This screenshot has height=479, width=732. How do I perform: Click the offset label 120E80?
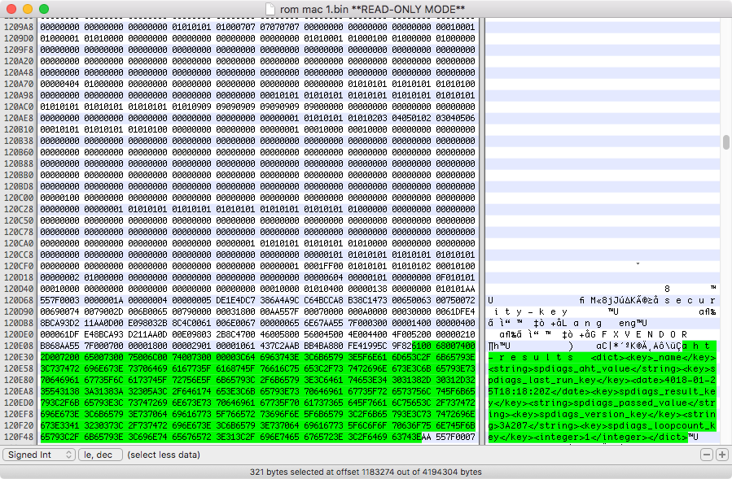pyautogui.click(x=19, y=380)
